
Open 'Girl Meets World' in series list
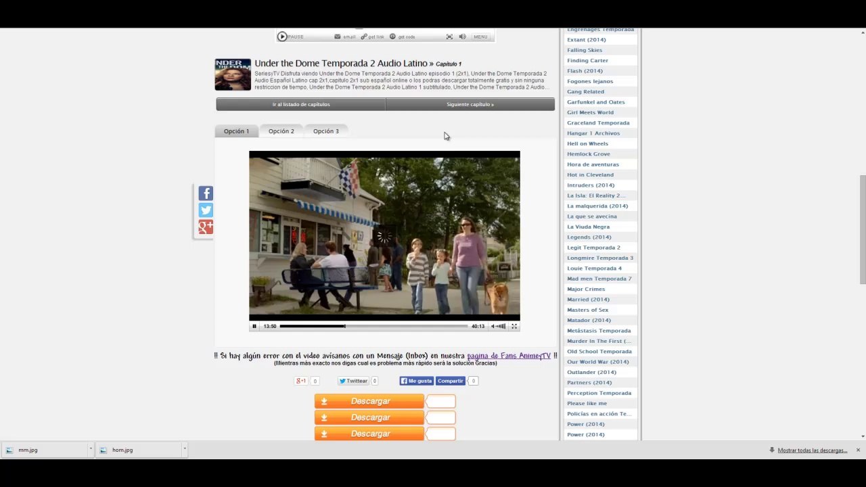click(x=590, y=112)
